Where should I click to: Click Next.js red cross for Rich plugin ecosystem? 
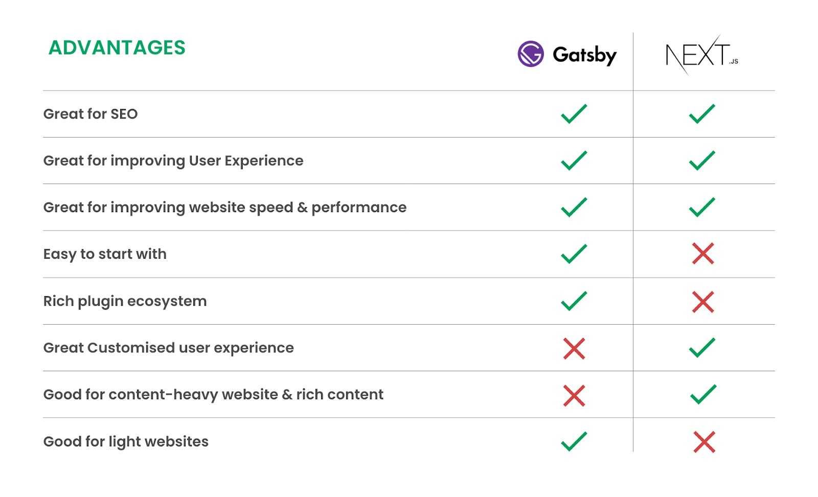click(x=703, y=302)
